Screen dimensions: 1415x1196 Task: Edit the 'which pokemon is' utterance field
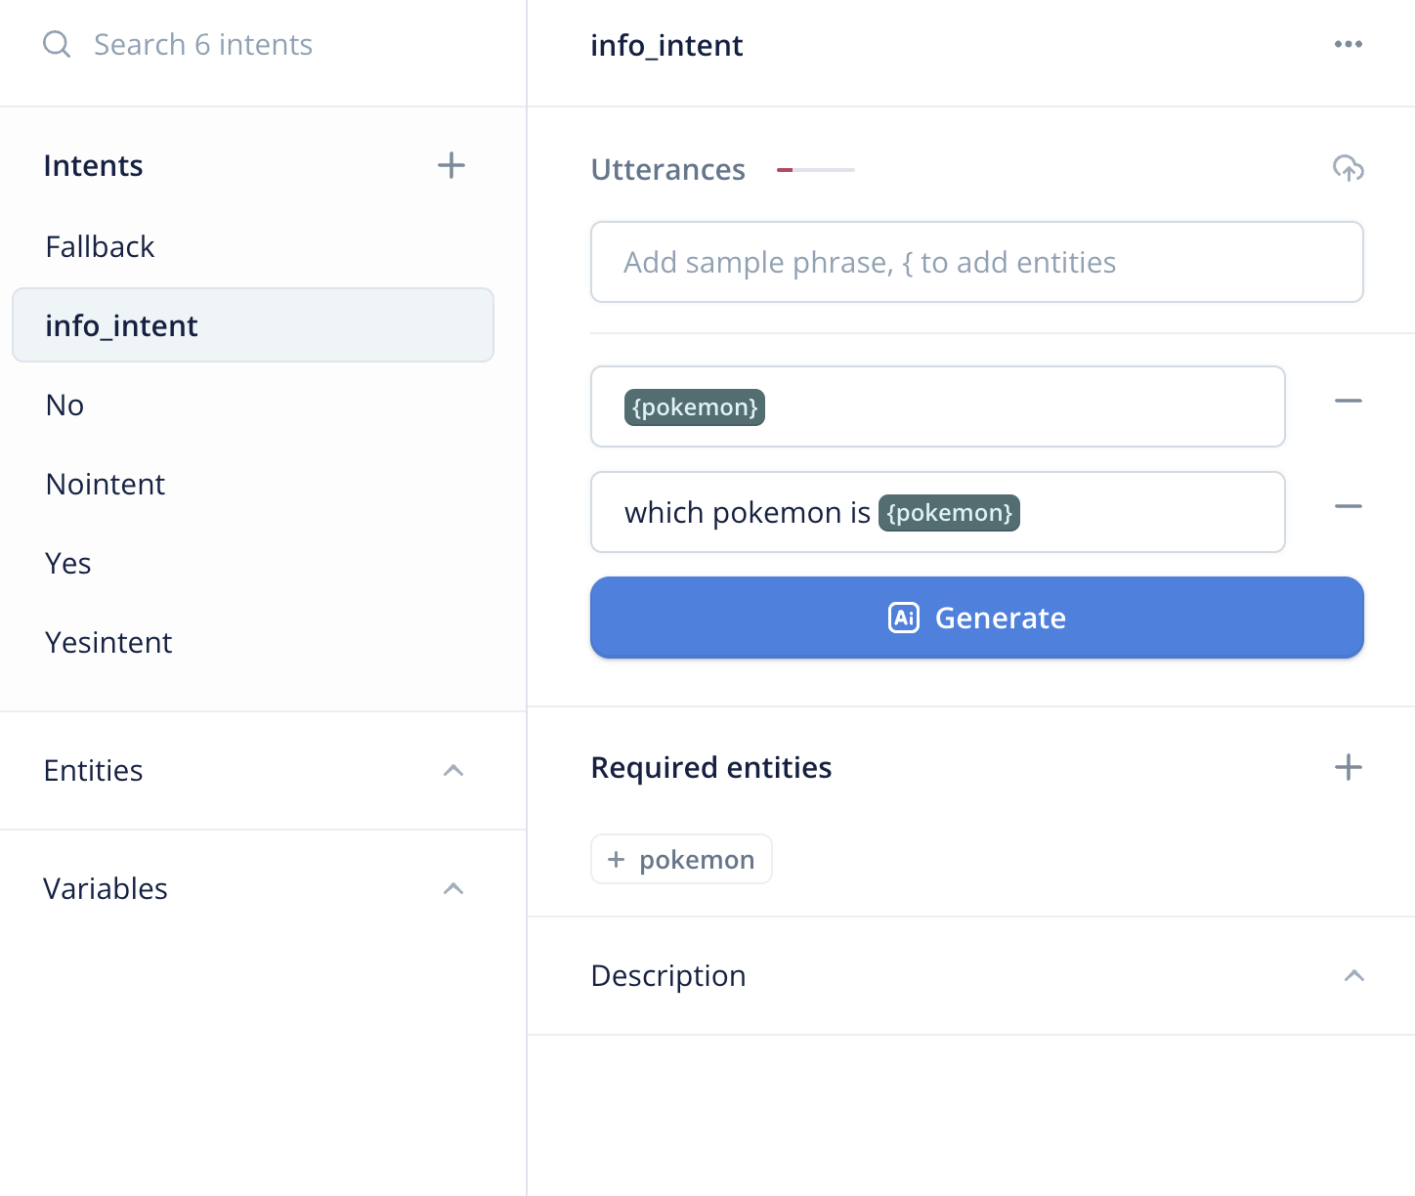(938, 512)
